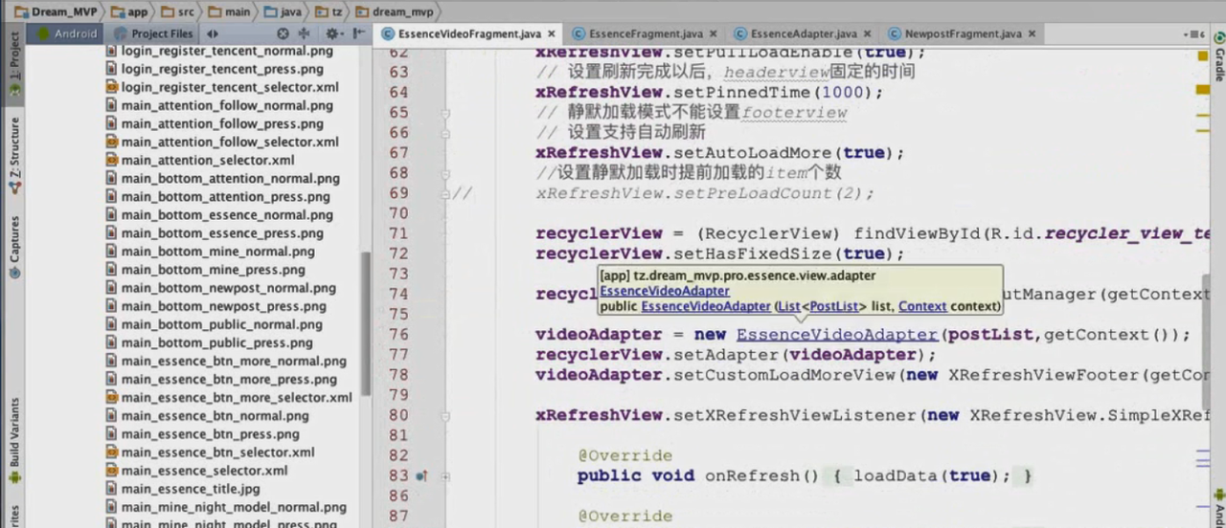
Task: Select main_attention_selector.xml file
Action: [199, 160]
